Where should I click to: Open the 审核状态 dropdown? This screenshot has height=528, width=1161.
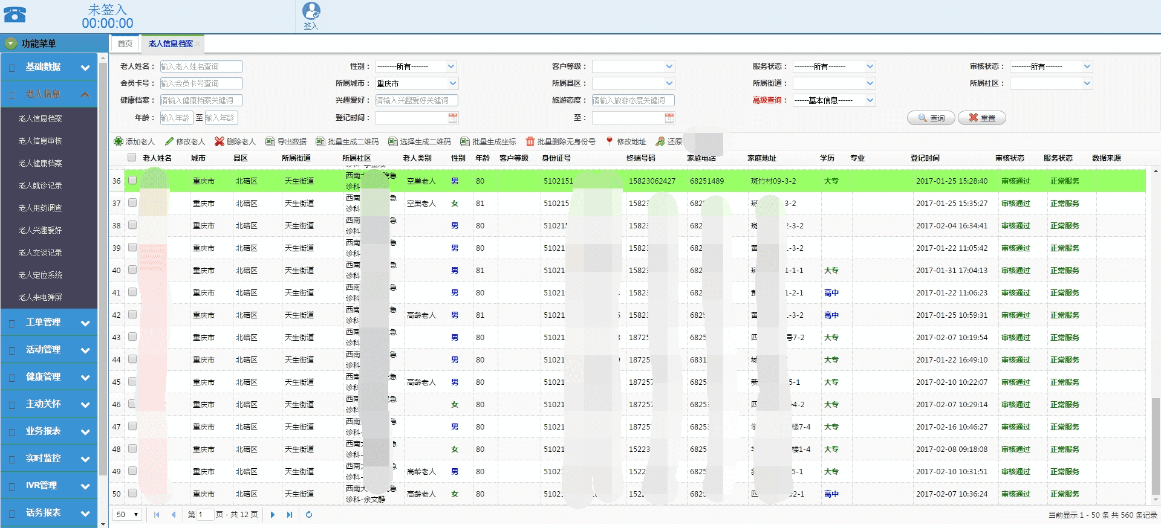click(x=1051, y=66)
